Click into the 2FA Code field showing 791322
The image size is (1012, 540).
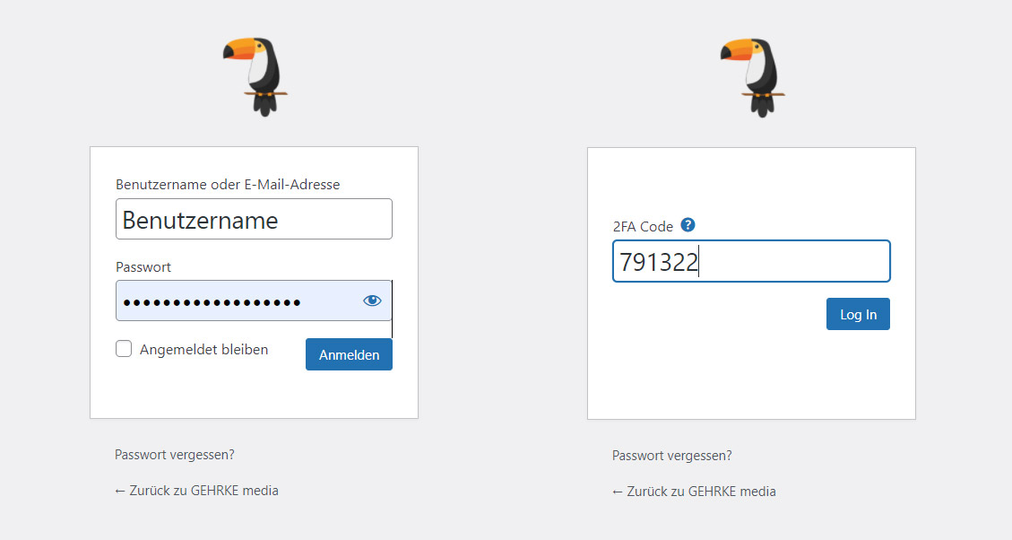(751, 261)
